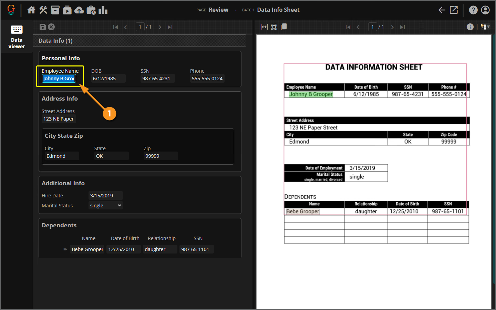496x310 pixels.
Task: Click the Employee Name input field
Action: [59, 79]
